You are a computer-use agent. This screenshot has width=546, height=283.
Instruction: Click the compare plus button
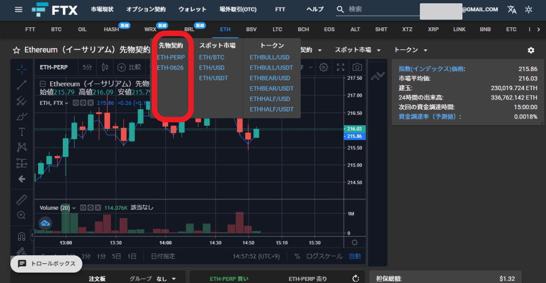pyautogui.click(x=129, y=67)
